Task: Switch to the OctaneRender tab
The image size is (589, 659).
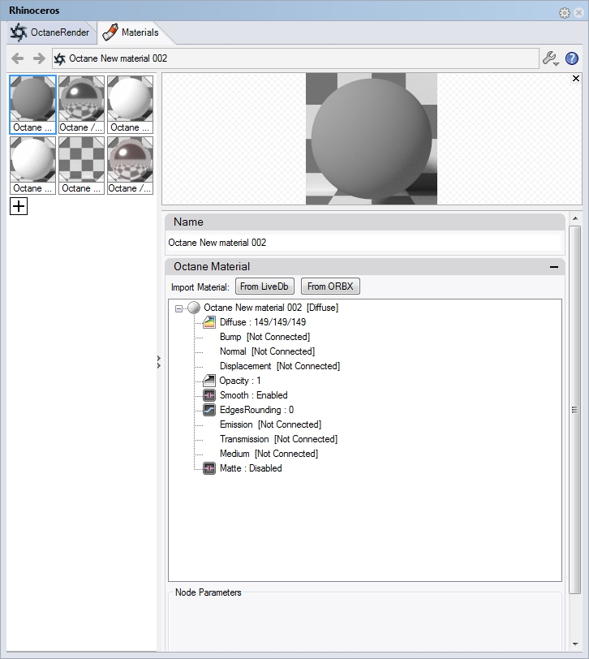Action: click(x=50, y=32)
